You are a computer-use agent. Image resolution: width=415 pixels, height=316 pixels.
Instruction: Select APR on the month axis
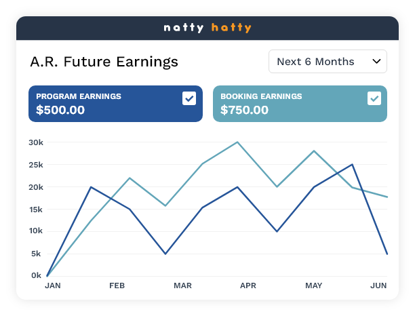click(x=248, y=286)
